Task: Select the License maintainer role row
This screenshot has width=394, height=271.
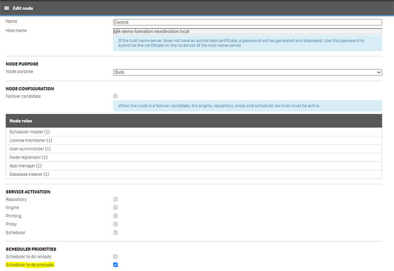Action: pyautogui.click(x=194, y=140)
